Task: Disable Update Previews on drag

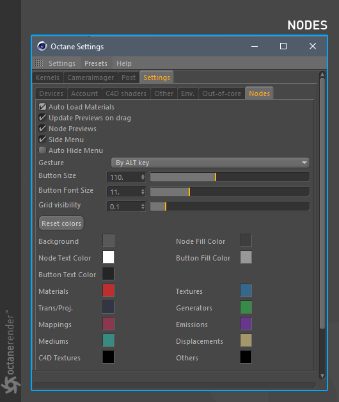Action: click(x=43, y=118)
